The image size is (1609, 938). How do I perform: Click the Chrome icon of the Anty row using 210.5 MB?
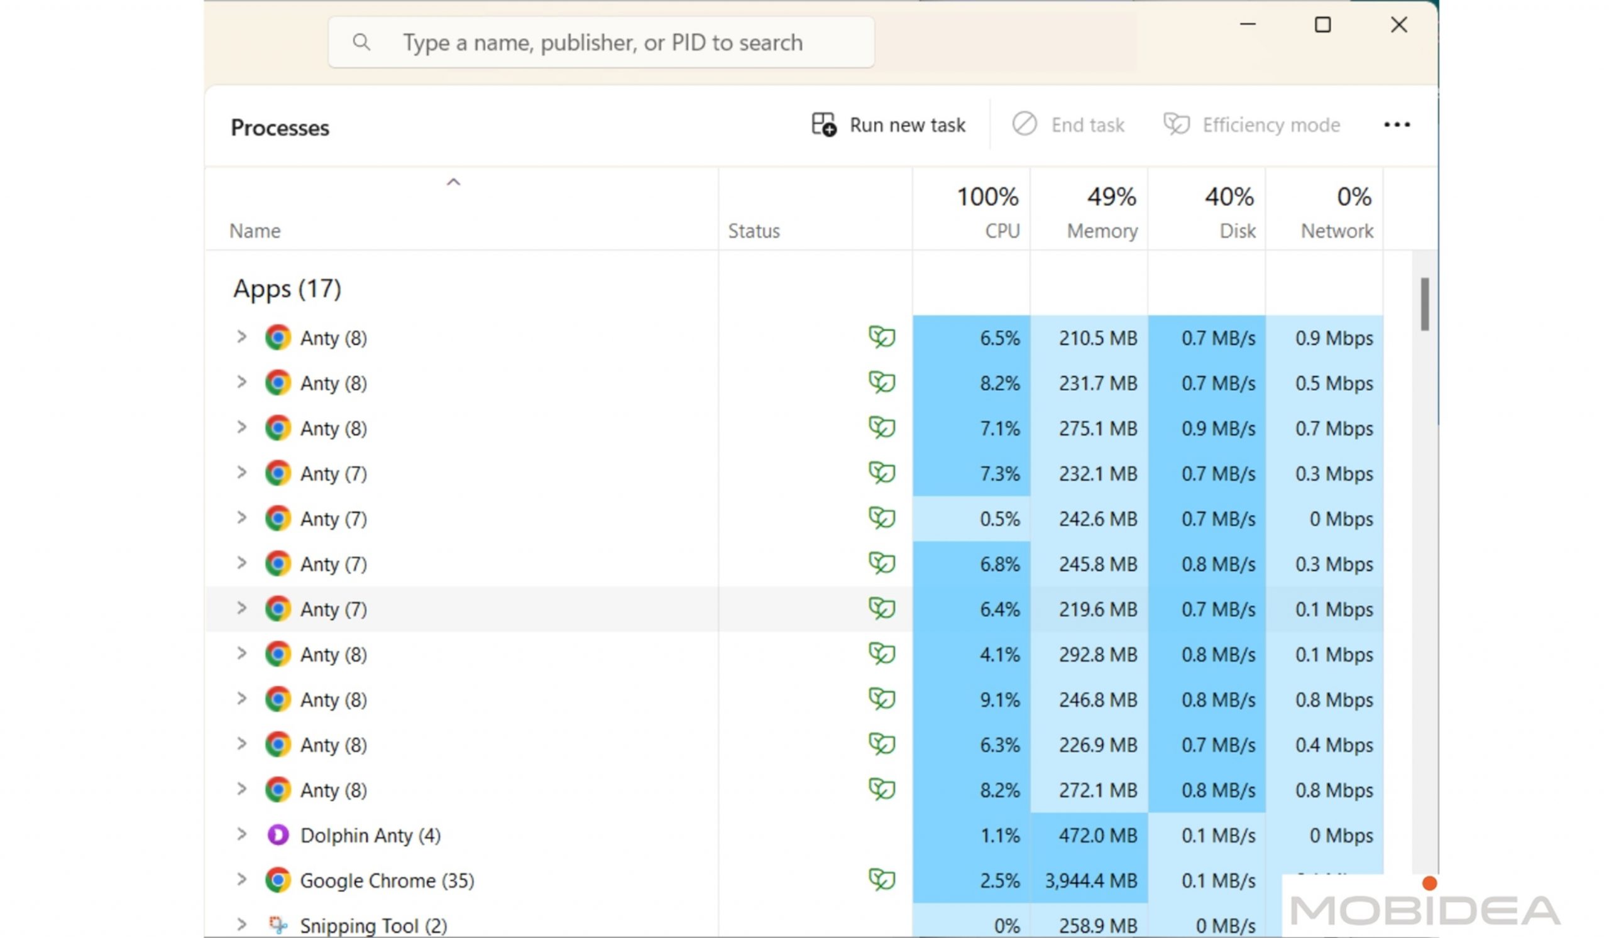click(x=278, y=337)
